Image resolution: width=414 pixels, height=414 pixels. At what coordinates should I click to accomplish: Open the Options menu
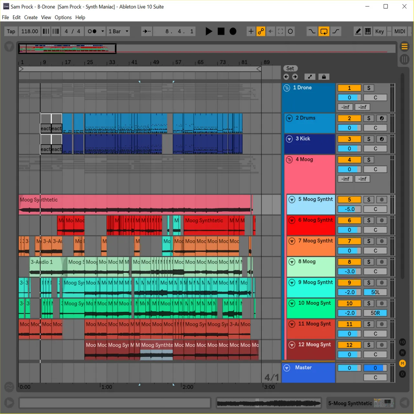pos(63,17)
